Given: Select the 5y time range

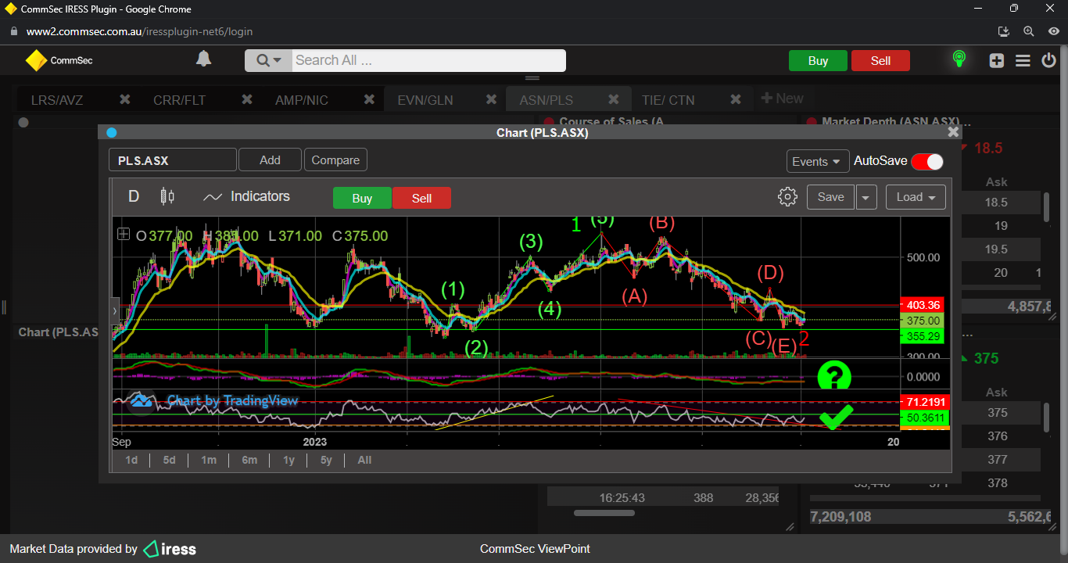Looking at the screenshot, I should [326, 460].
